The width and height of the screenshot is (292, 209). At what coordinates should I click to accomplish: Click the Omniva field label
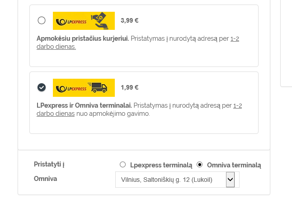click(x=46, y=179)
